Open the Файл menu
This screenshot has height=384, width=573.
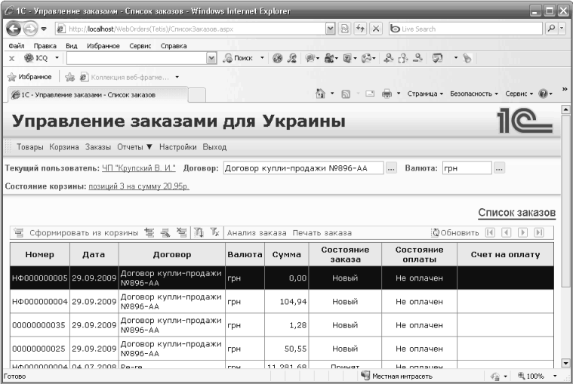point(17,46)
